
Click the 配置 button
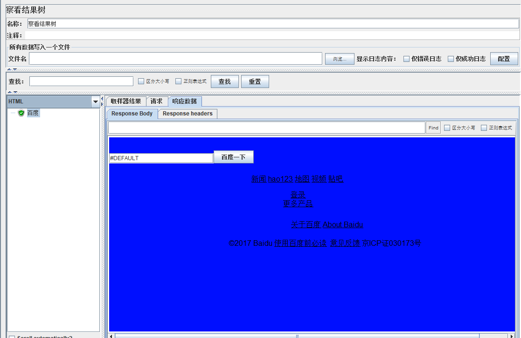504,59
